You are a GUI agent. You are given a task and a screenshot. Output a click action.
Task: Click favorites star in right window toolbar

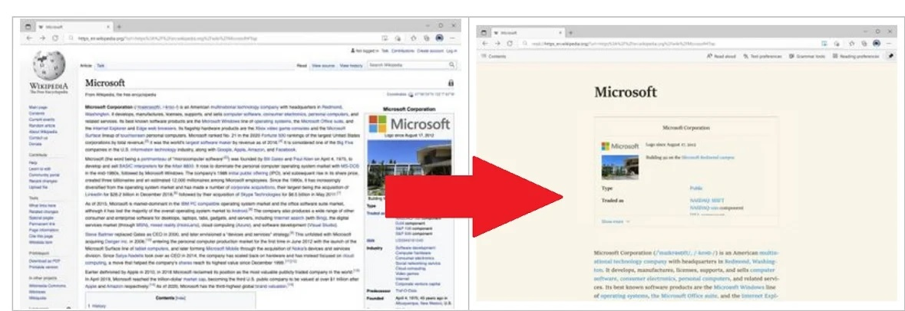tap(851, 43)
